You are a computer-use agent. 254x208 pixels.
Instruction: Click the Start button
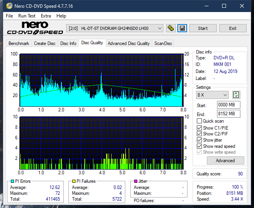[203, 28]
